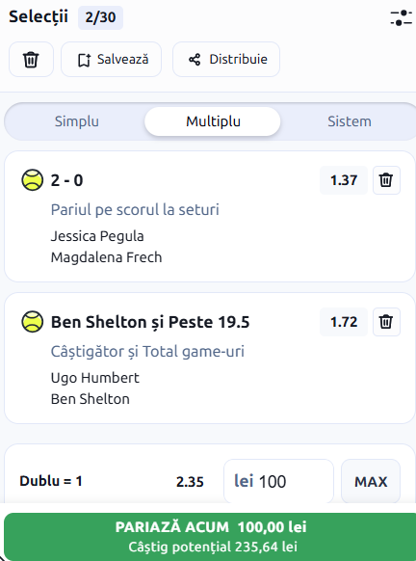This screenshot has height=561, width=416.
Task: Open the Sistem tab
Action: [350, 121]
